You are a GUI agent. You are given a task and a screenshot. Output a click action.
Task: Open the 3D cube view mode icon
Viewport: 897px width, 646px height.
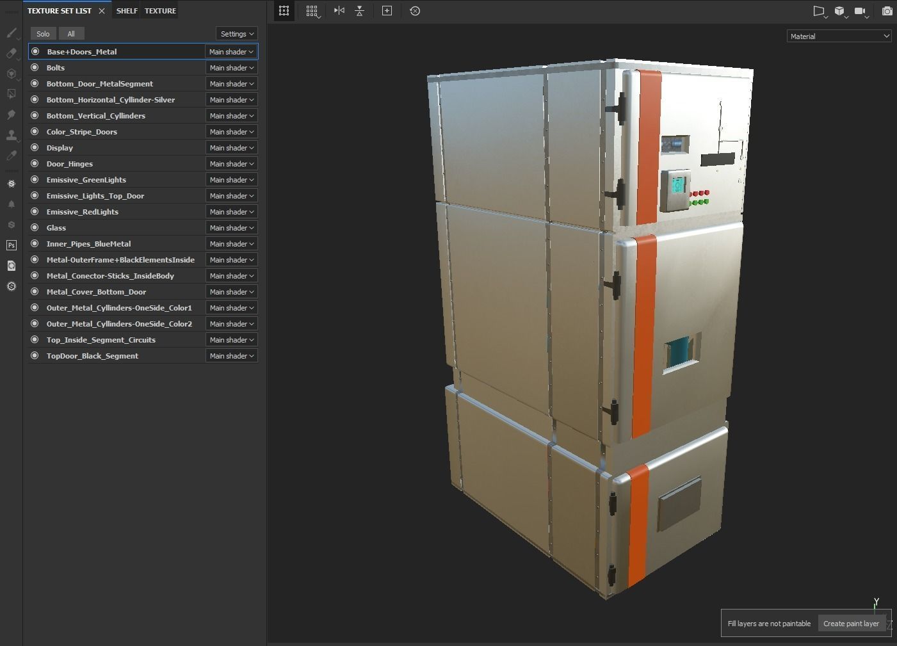(839, 12)
